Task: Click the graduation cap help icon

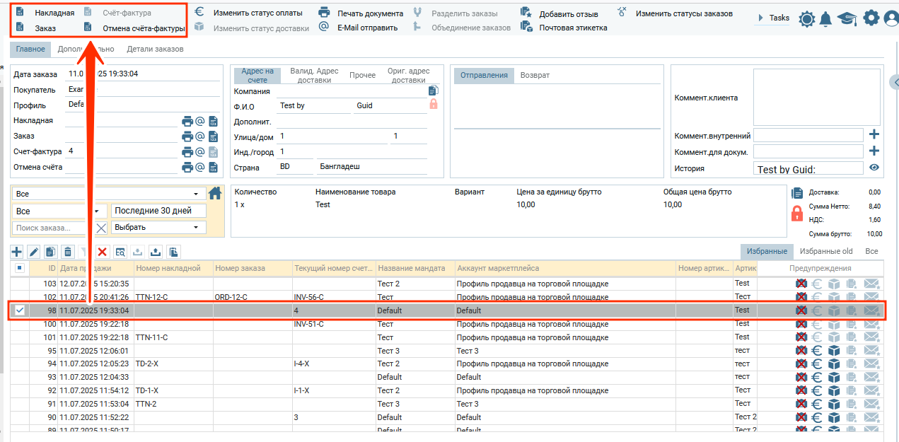Action: tap(847, 19)
